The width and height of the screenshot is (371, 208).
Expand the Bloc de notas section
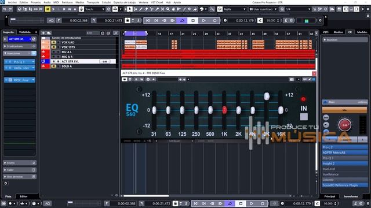(x=19, y=177)
